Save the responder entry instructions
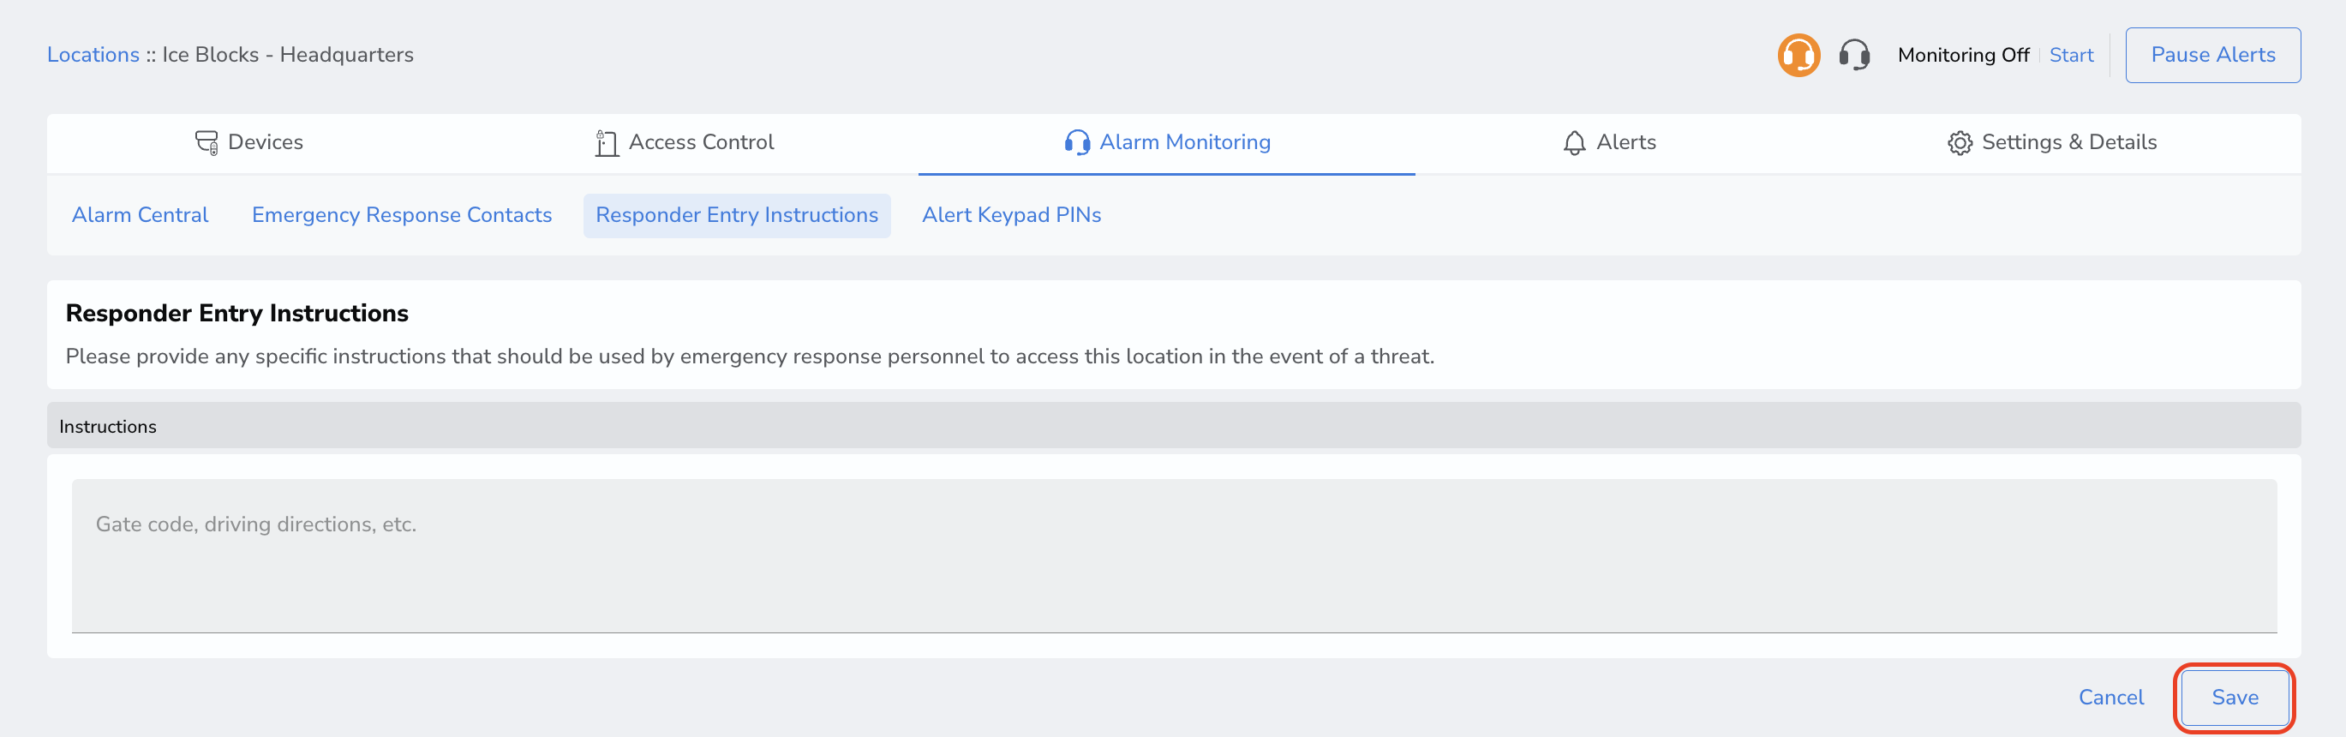Viewport: 2346px width, 737px height. tap(2235, 698)
